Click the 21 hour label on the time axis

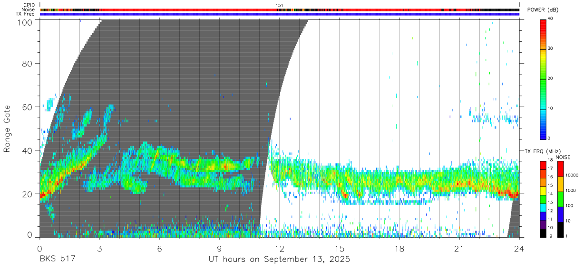point(459,249)
